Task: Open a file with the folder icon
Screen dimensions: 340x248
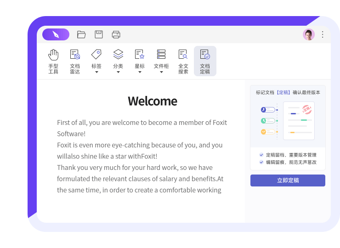Action: [x=81, y=34]
